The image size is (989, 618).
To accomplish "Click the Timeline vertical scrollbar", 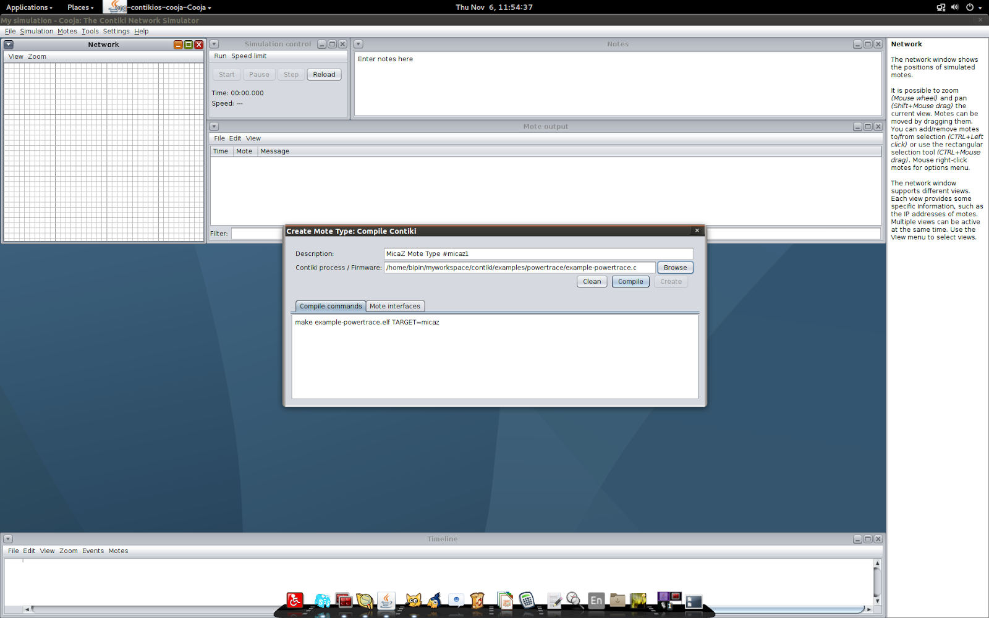I will coord(877,582).
